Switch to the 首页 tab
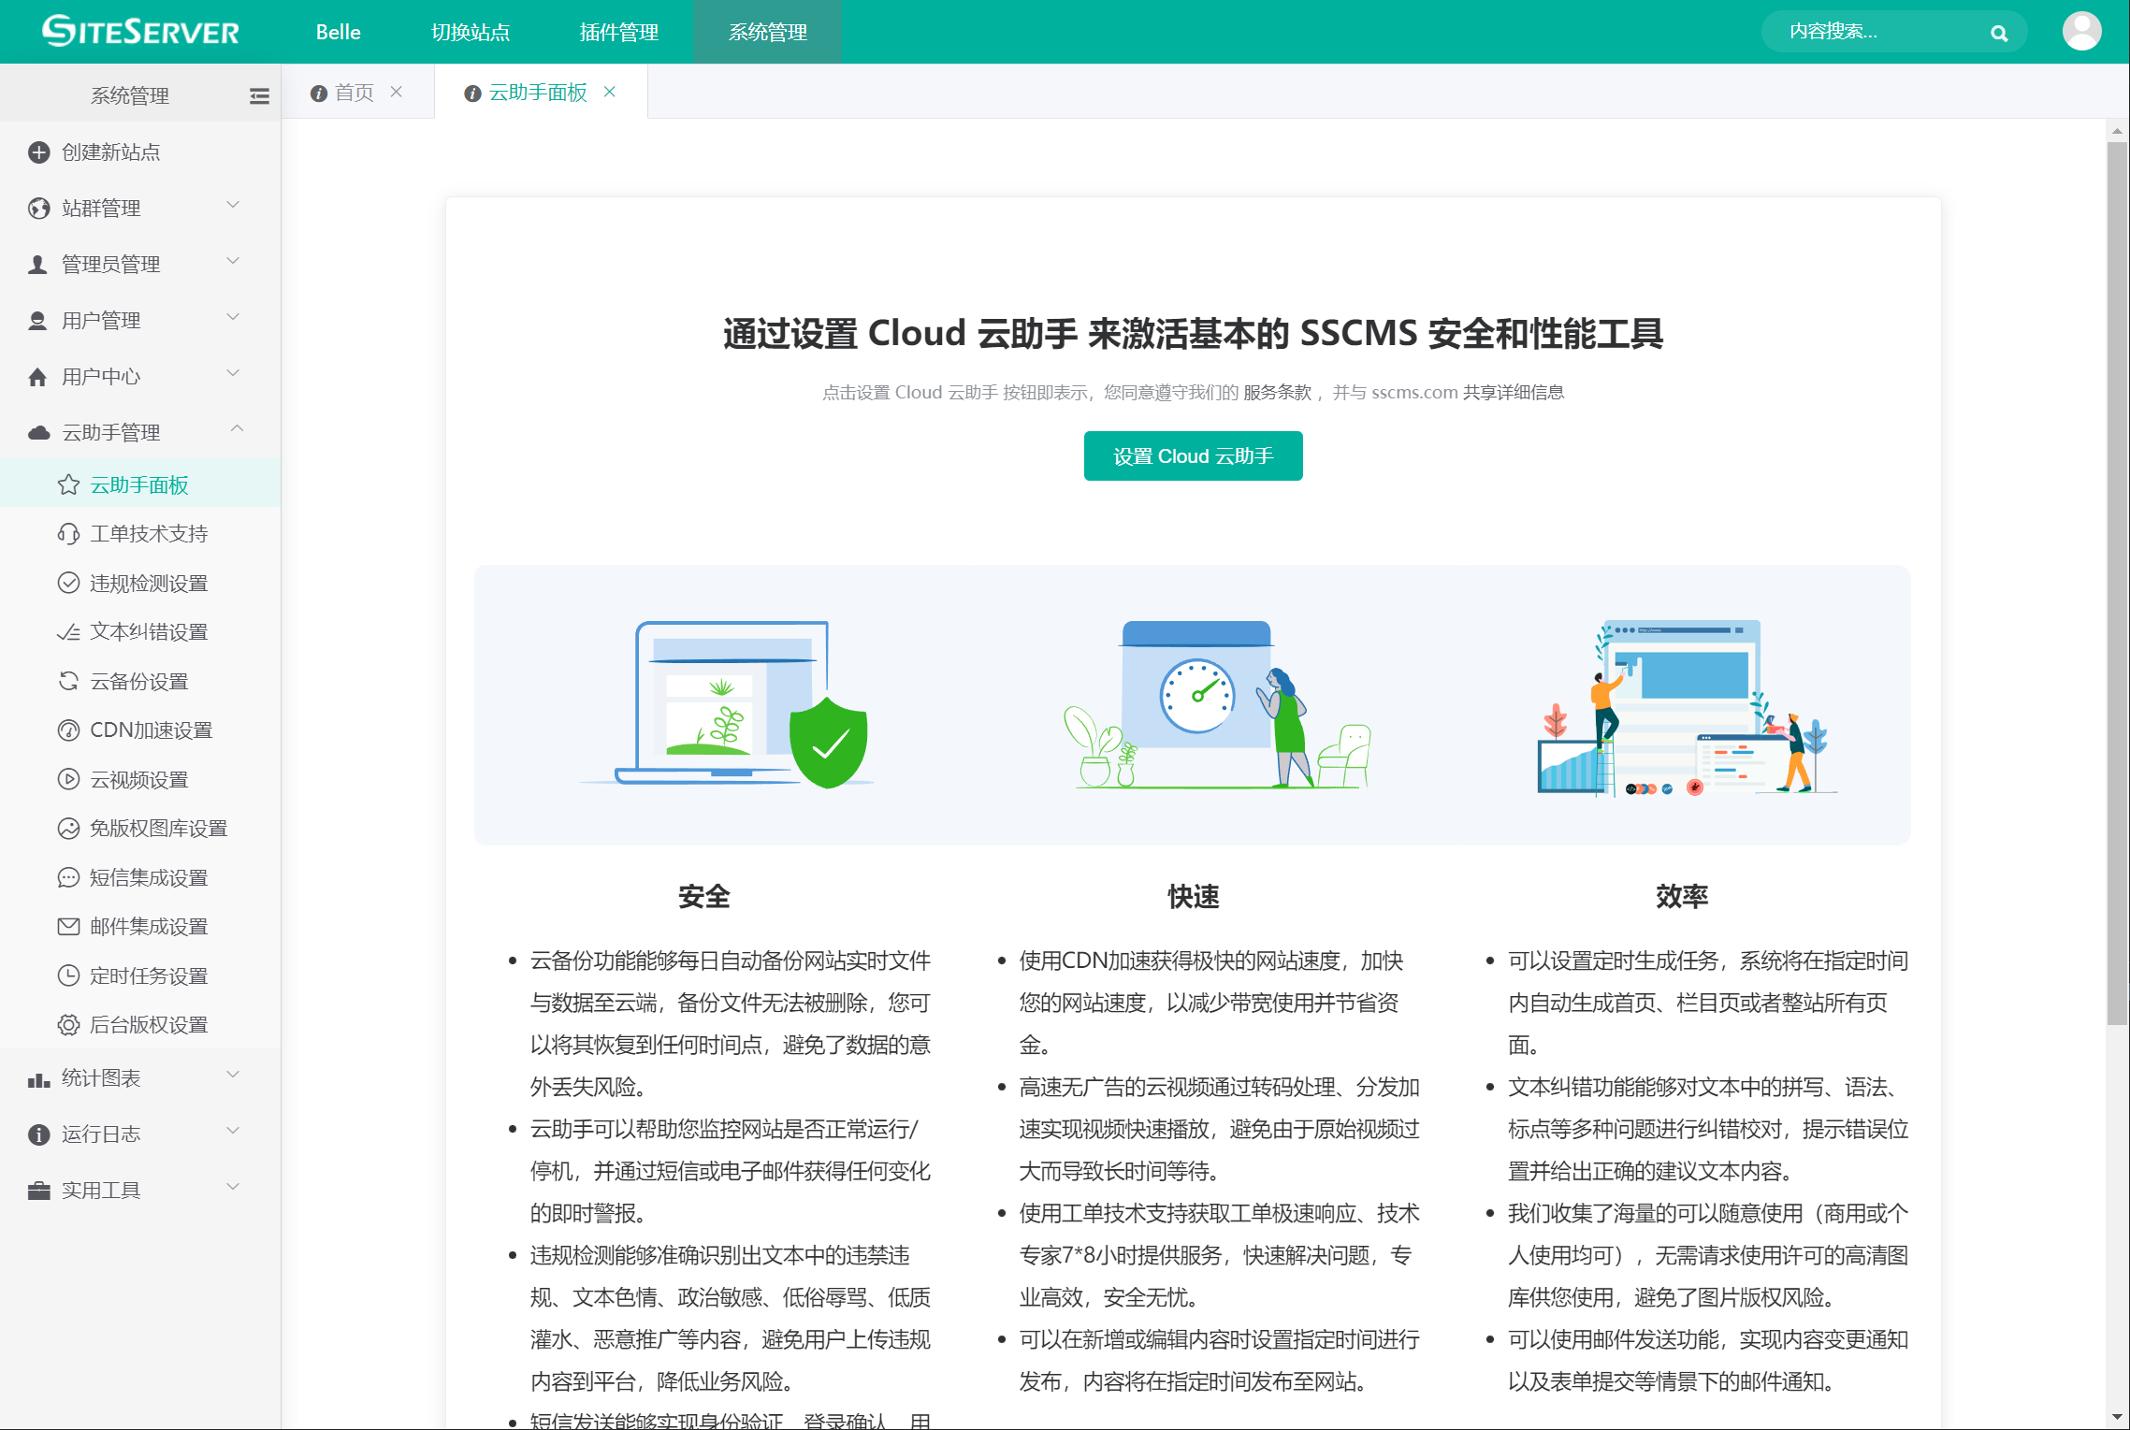The width and height of the screenshot is (2130, 1430). (354, 93)
